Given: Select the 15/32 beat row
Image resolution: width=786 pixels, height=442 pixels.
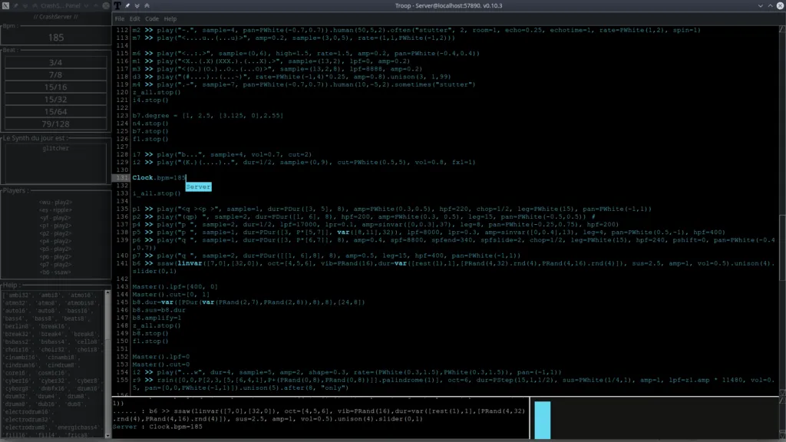Looking at the screenshot, I should pyautogui.click(x=55, y=99).
